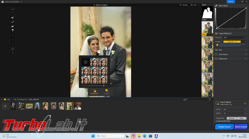The width and height of the screenshot is (249, 139).
Task: Click the Open output path button
Action: (242, 118)
